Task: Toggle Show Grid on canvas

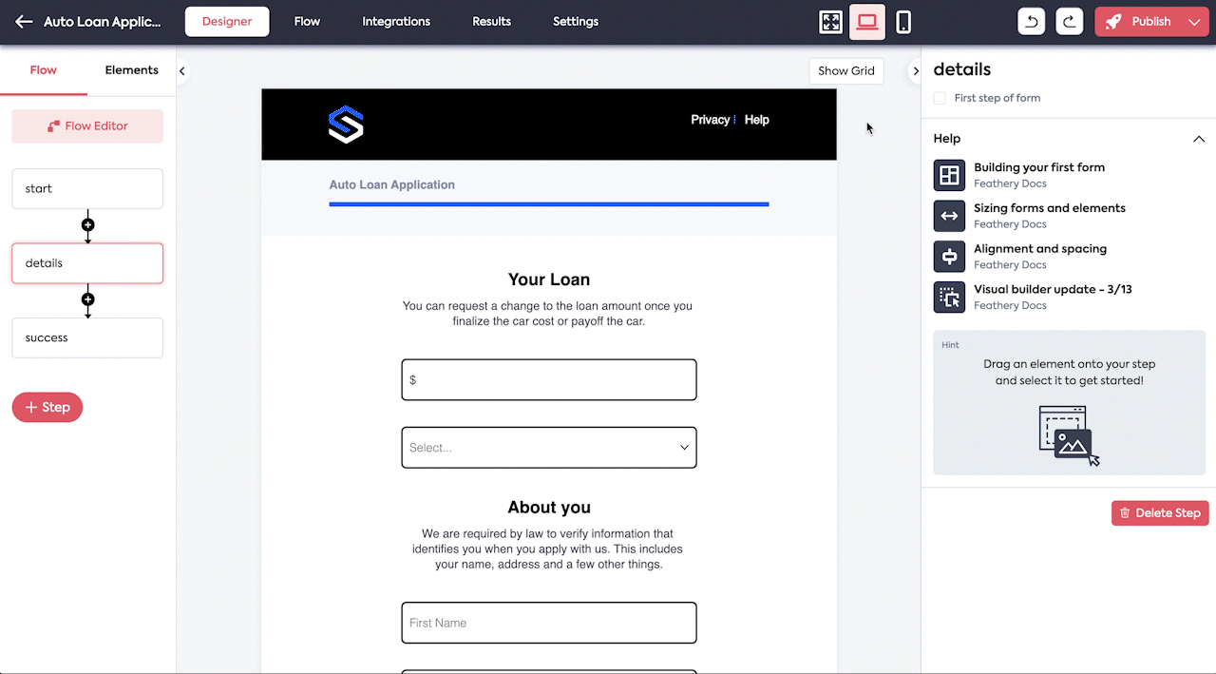Action: pos(845,70)
